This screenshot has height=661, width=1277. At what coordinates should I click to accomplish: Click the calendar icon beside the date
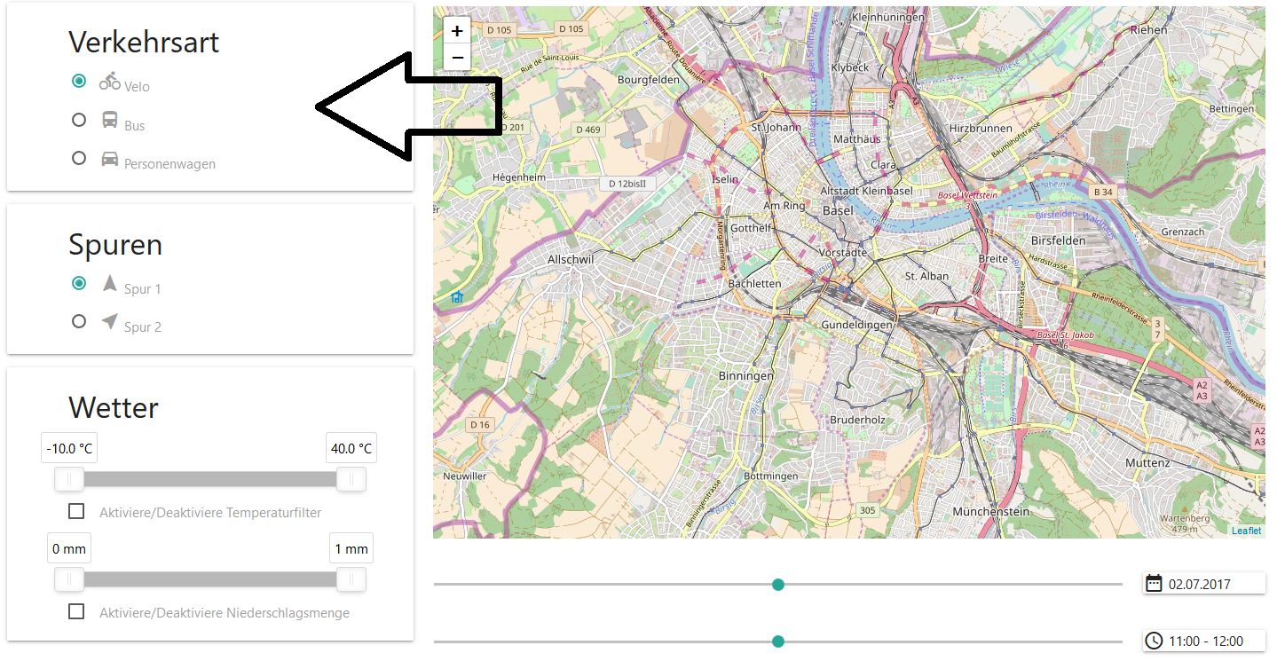[x=1154, y=583]
